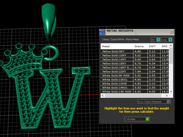Toggle the Use Object Materials indicator icon
This screenshot has width=183, height=137.
pyautogui.click(x=168, y=102)
